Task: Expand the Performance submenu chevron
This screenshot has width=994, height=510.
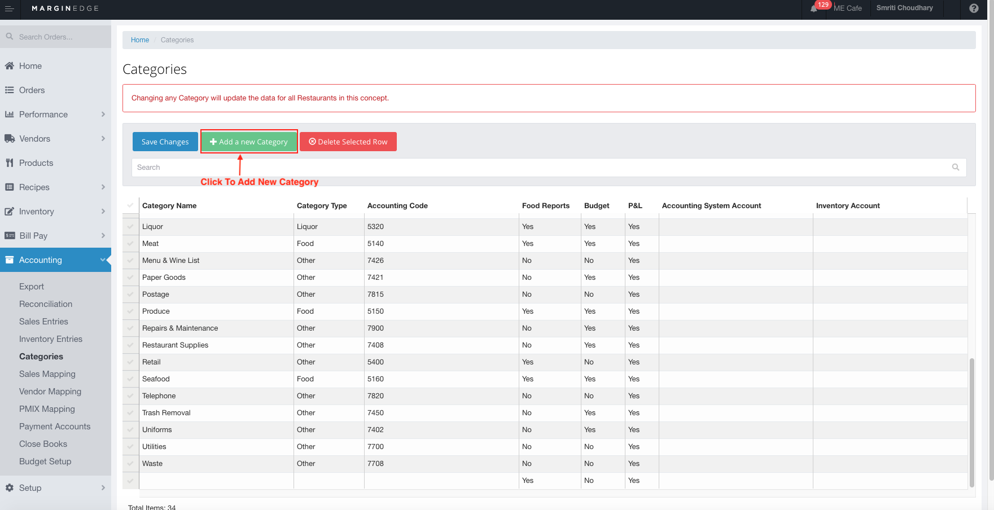Action: point(103,115)
